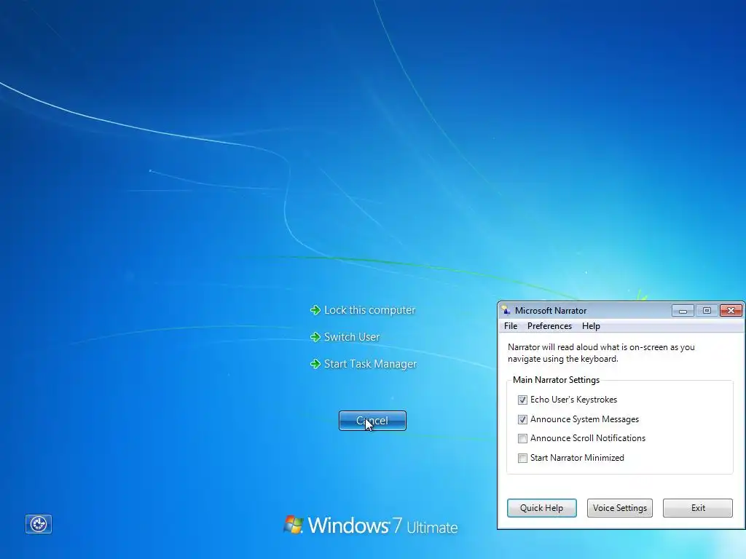Open the File menu in Narrator

point(511,326)
